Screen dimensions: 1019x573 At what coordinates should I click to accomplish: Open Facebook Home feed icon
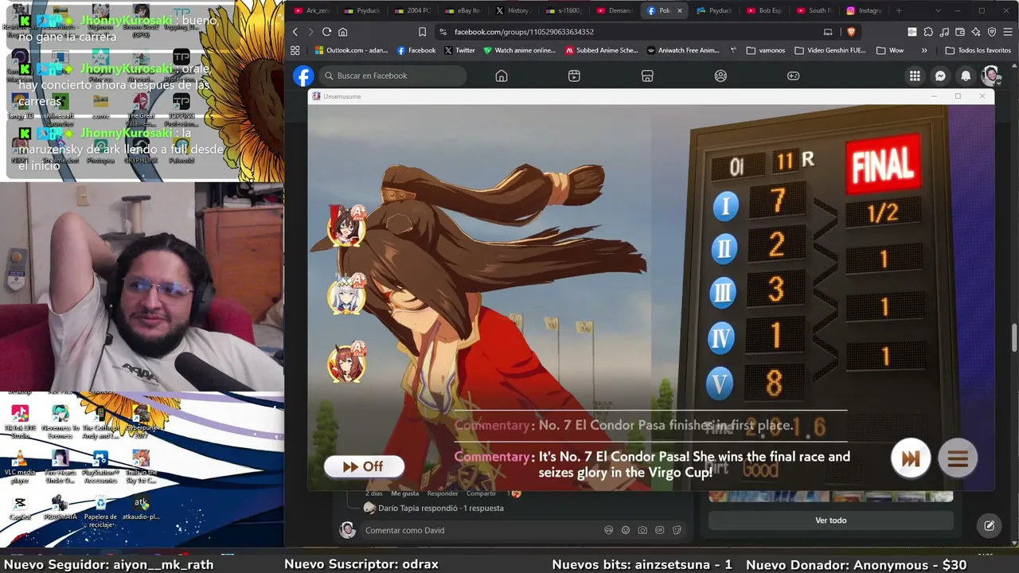(x=502, y=76)
